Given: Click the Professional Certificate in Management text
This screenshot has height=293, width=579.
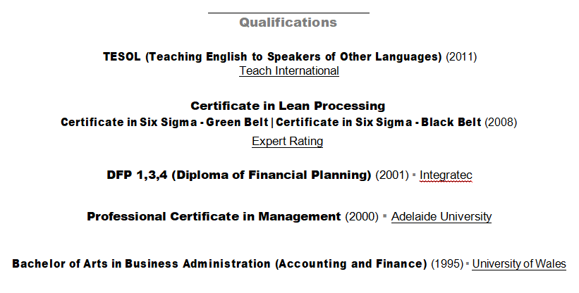Looking at the screenshot, I should point(214,217).
